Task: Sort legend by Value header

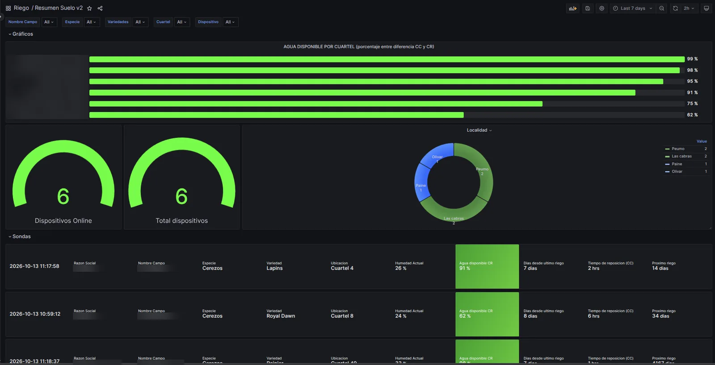Action: [x=702, y=141]
